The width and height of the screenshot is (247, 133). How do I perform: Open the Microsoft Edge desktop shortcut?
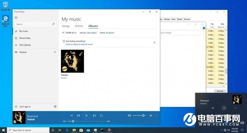[6, 21]
